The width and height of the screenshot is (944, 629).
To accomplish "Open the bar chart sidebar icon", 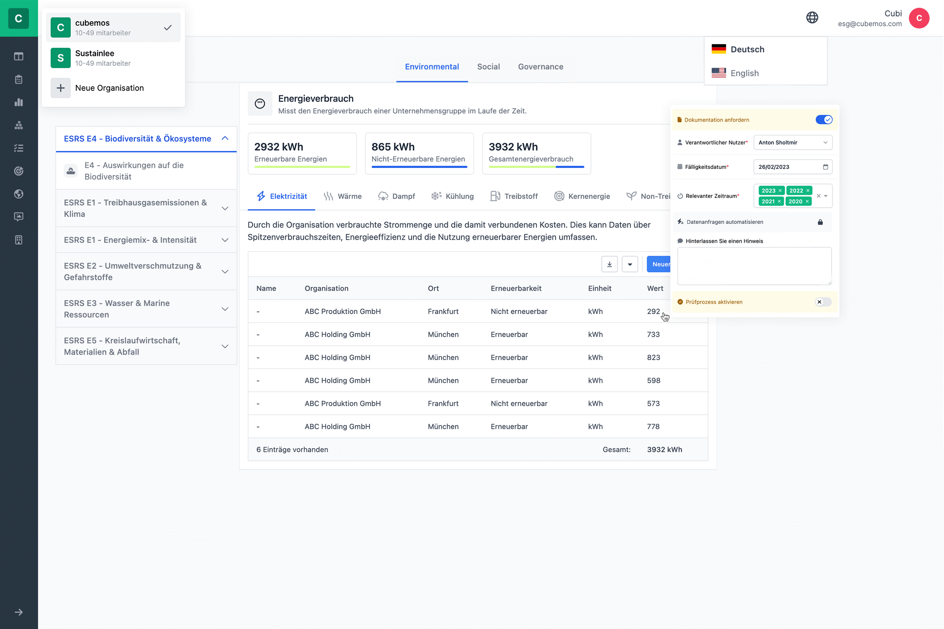I will click(19, 102).
